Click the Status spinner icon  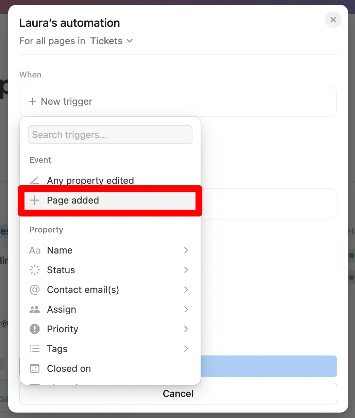click(35, 270)
